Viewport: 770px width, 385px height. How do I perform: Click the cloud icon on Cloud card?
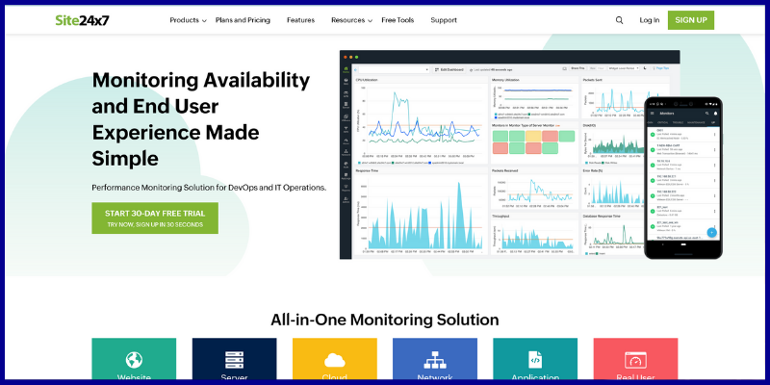334,360
